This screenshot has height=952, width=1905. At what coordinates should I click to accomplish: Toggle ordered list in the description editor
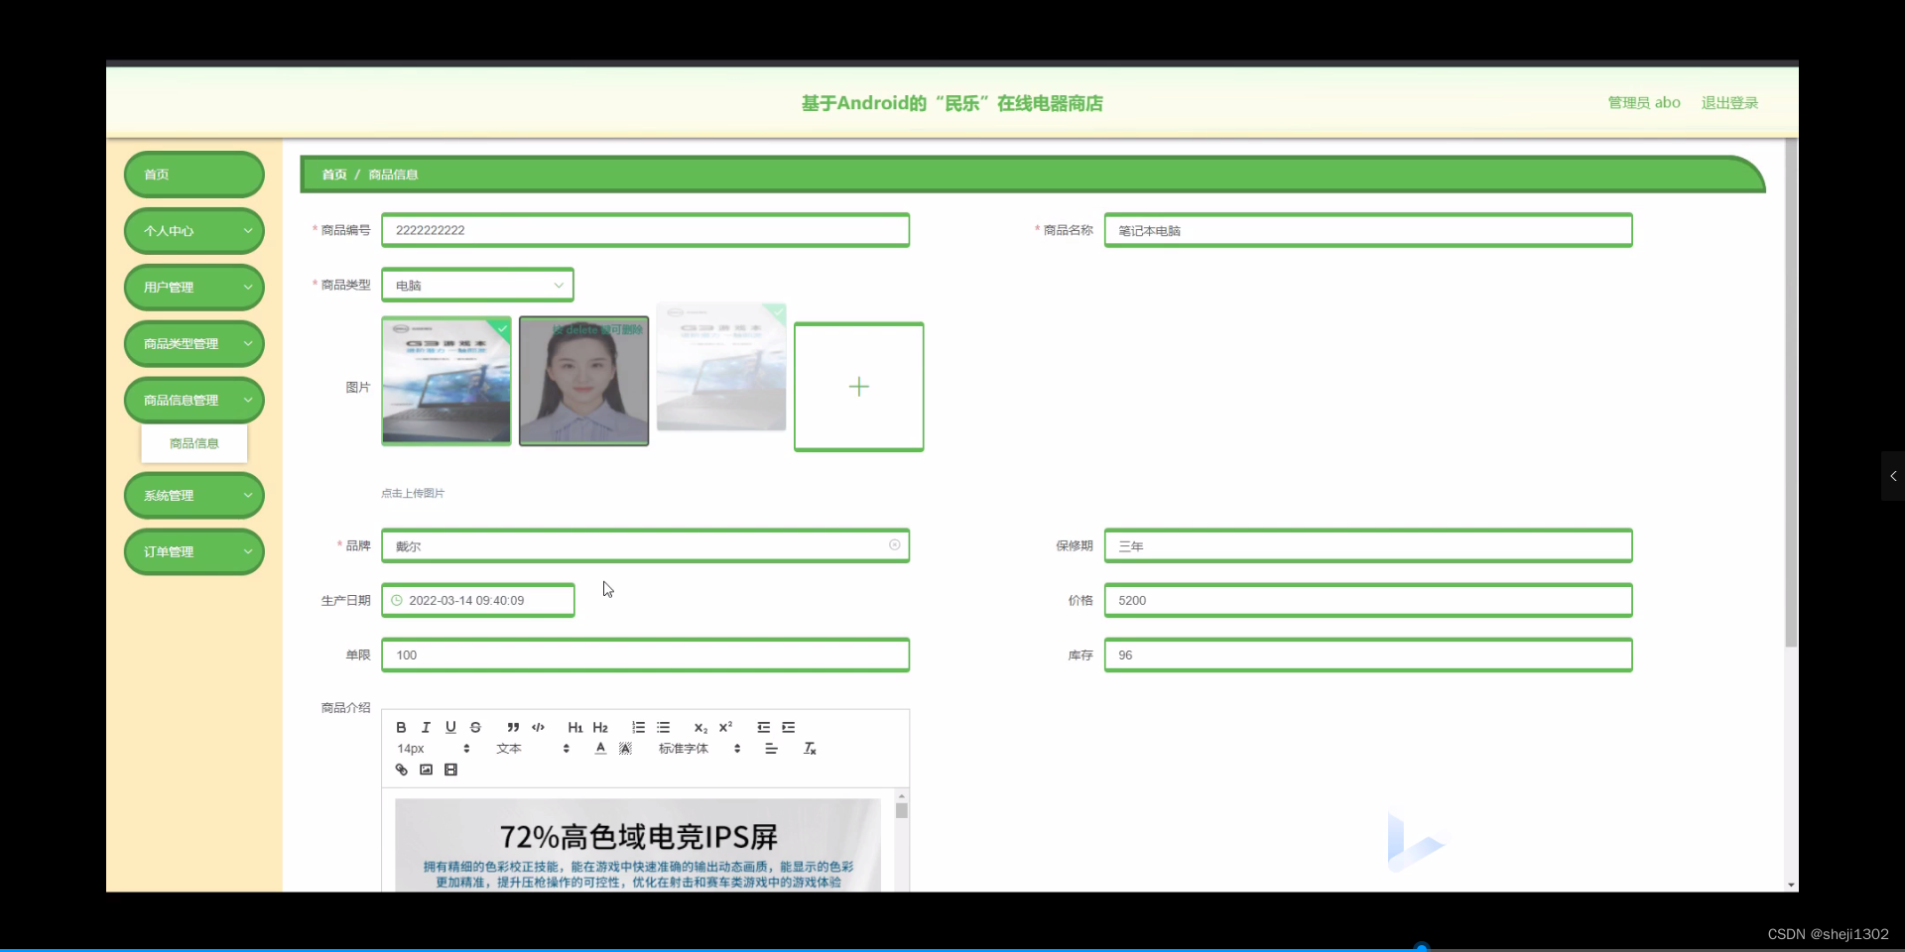tap(639, 727)
